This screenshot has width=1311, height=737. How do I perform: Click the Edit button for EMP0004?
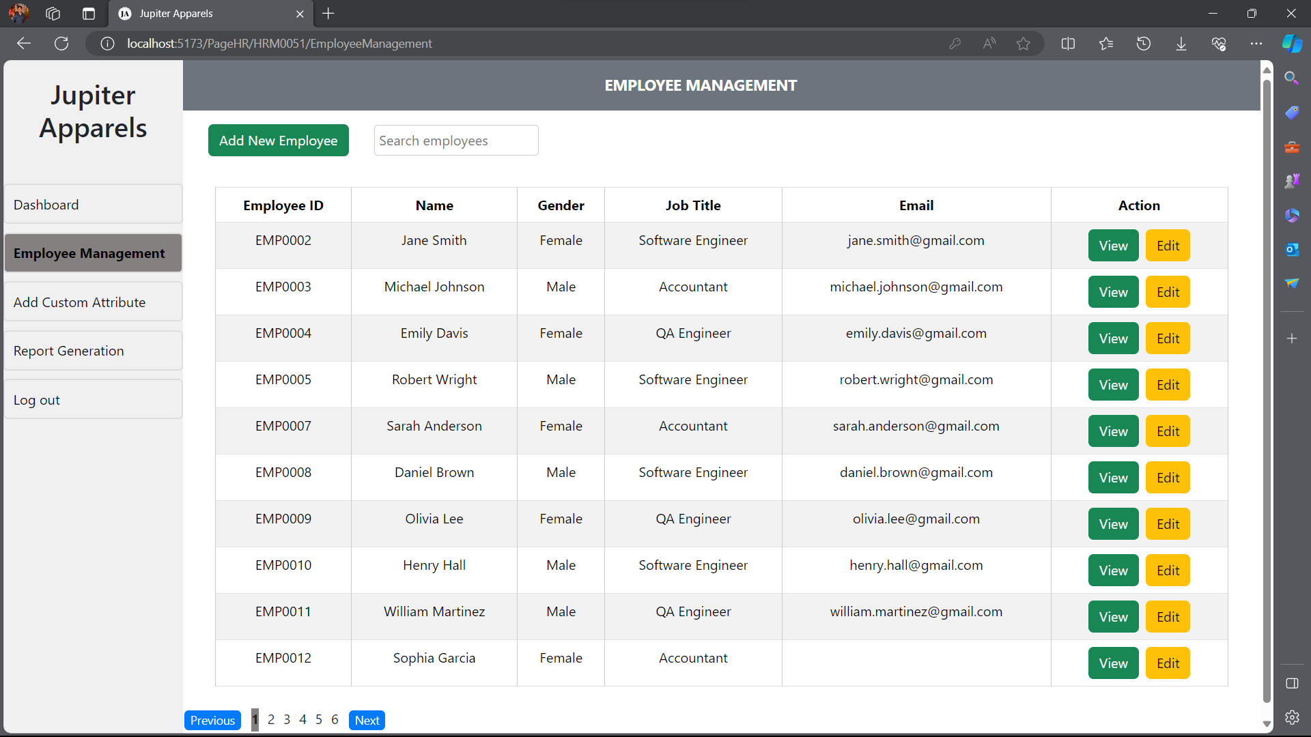pyautogui.click(x=1168, y=338)
